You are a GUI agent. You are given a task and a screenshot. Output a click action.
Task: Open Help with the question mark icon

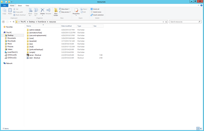[x=201, y=5]
